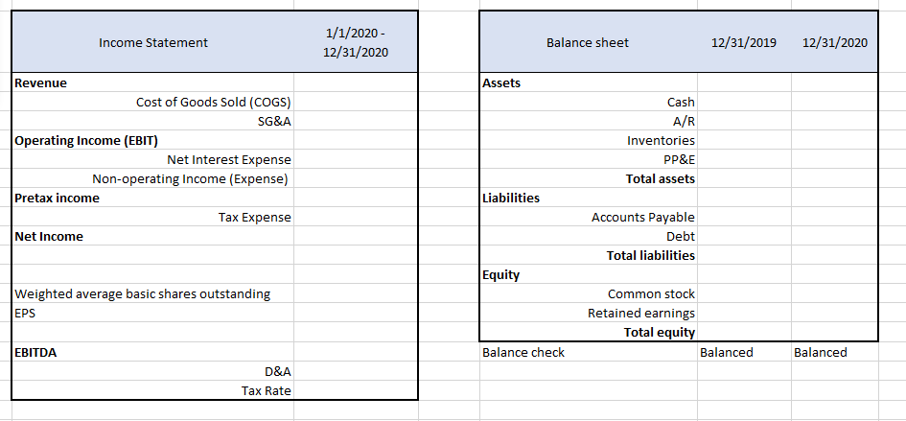Click the Tax Expense label cell
The image size is (906, 421).
coord(153,217)
